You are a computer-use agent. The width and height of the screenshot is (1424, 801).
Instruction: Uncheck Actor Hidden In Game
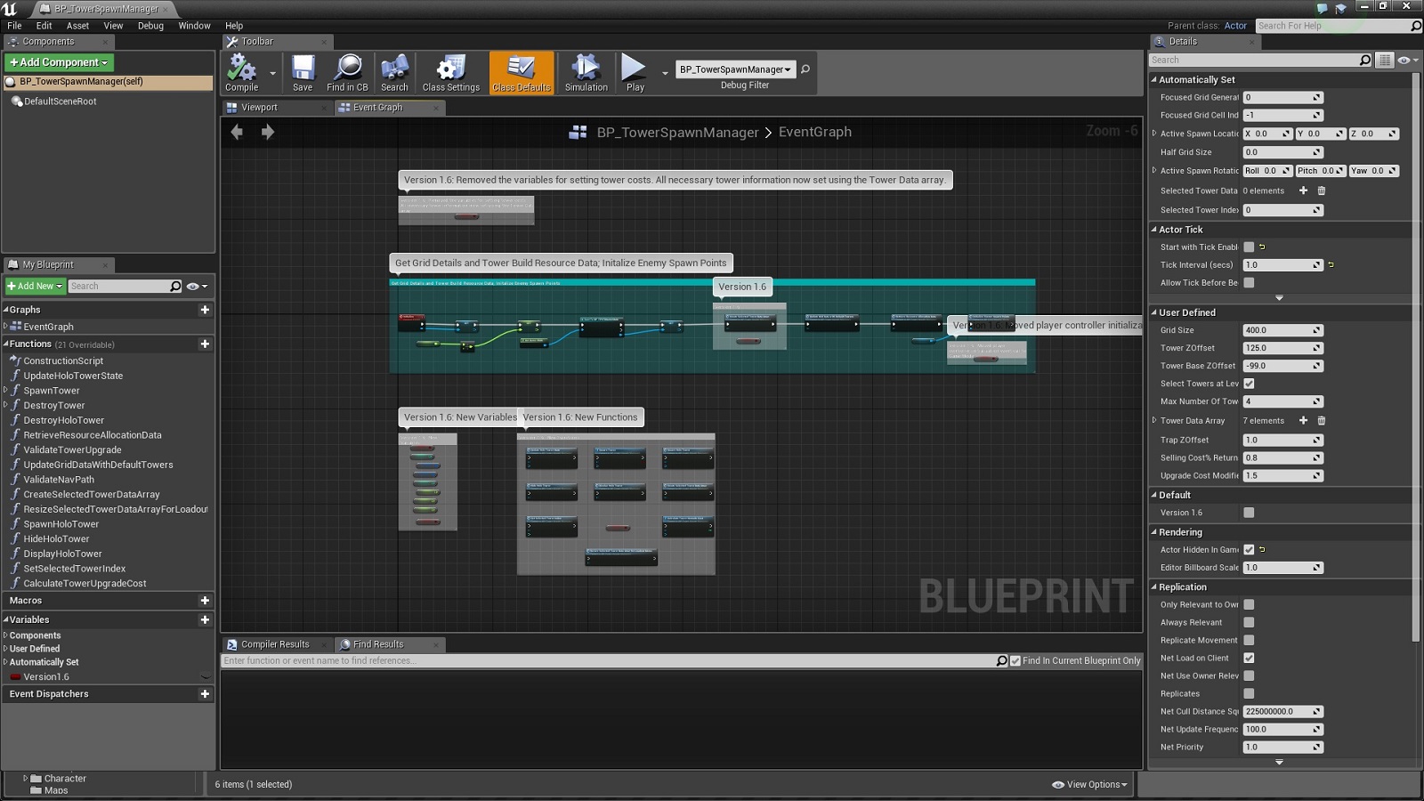point(1249,550)
